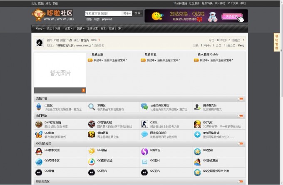283x185 pixels.
Task: Click the 出售区 forum globe icon
Action: (x=39, y=107)
